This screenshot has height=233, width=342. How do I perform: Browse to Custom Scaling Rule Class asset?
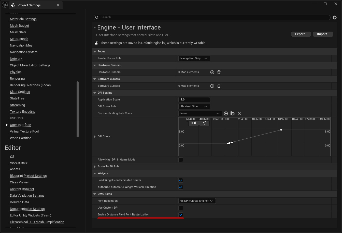(x=232, y=113)
